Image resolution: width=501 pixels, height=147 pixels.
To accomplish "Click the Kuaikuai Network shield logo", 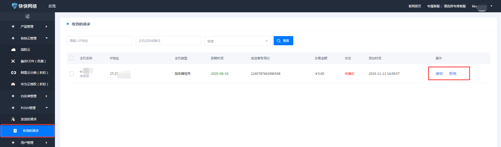I will [15, 6].
